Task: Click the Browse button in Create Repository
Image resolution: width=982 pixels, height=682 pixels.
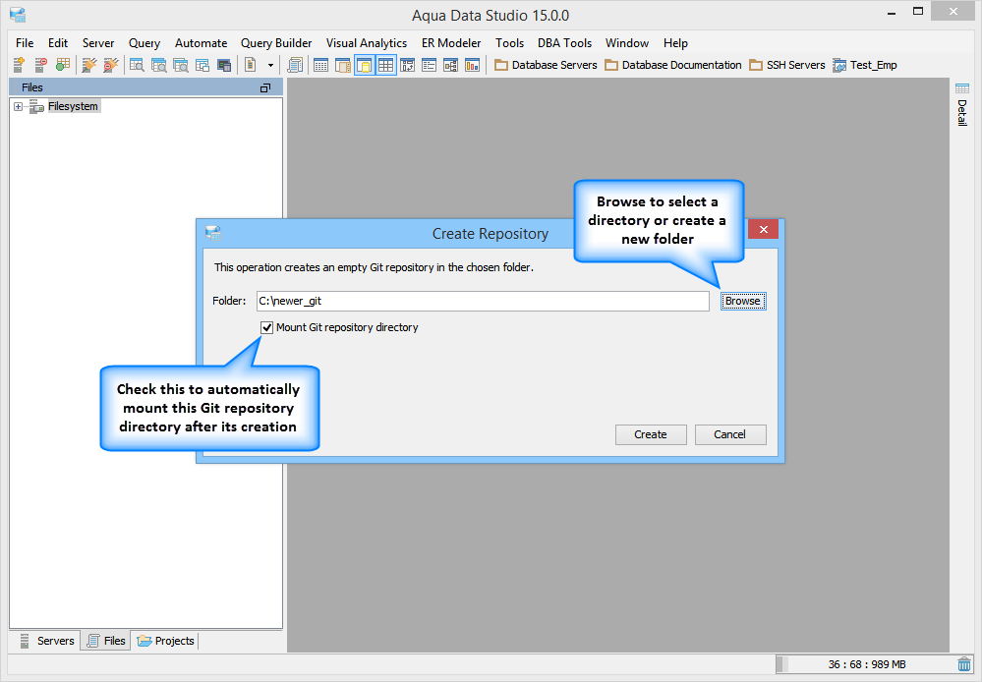Action: click(x=743, y=302)
